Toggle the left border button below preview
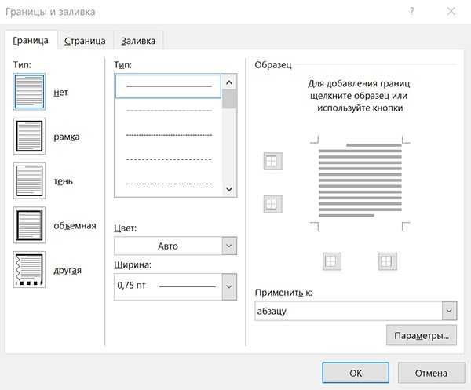This screenshot has width=471, height=390. point(332,261)
